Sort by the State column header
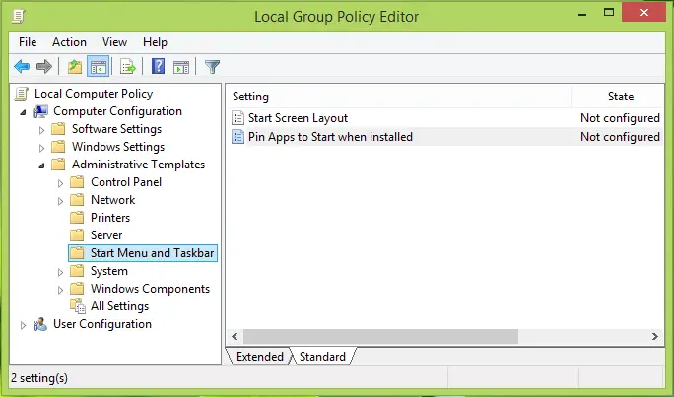674x397 pixels. pos(620,97)
